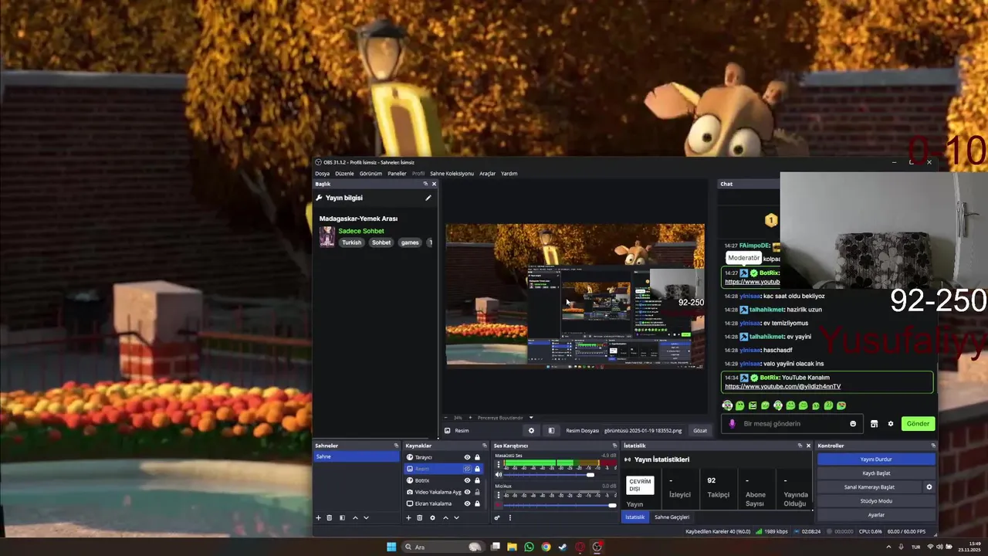Select the Sahne scene in the list
This screenshot has height=556, width=988.
[357, 457]
